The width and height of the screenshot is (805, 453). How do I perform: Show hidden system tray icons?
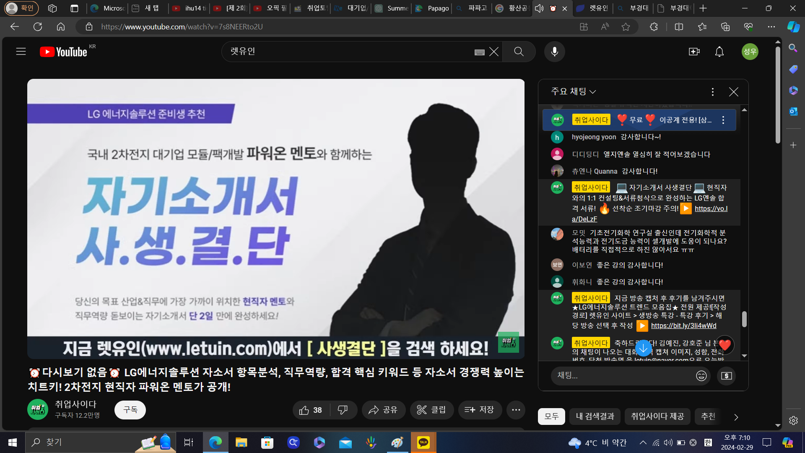[643, 443]
